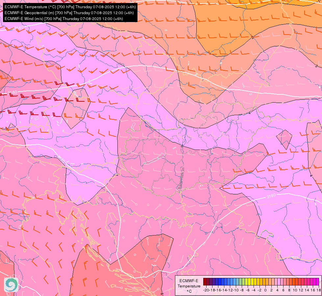This screenshot has width=322, height=296.
Task: Click legend value 0
Action: pos(265,290)
